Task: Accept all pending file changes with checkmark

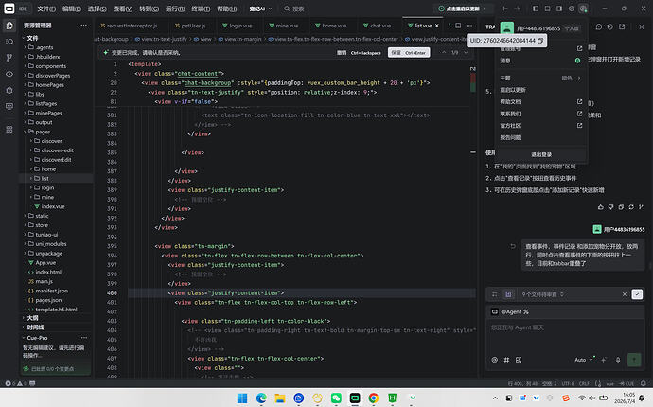Action: tap(637, 294)
